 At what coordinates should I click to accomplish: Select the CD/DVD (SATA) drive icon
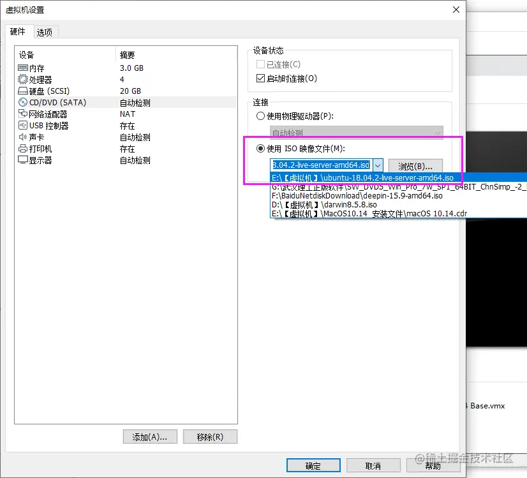coord(24,102)
